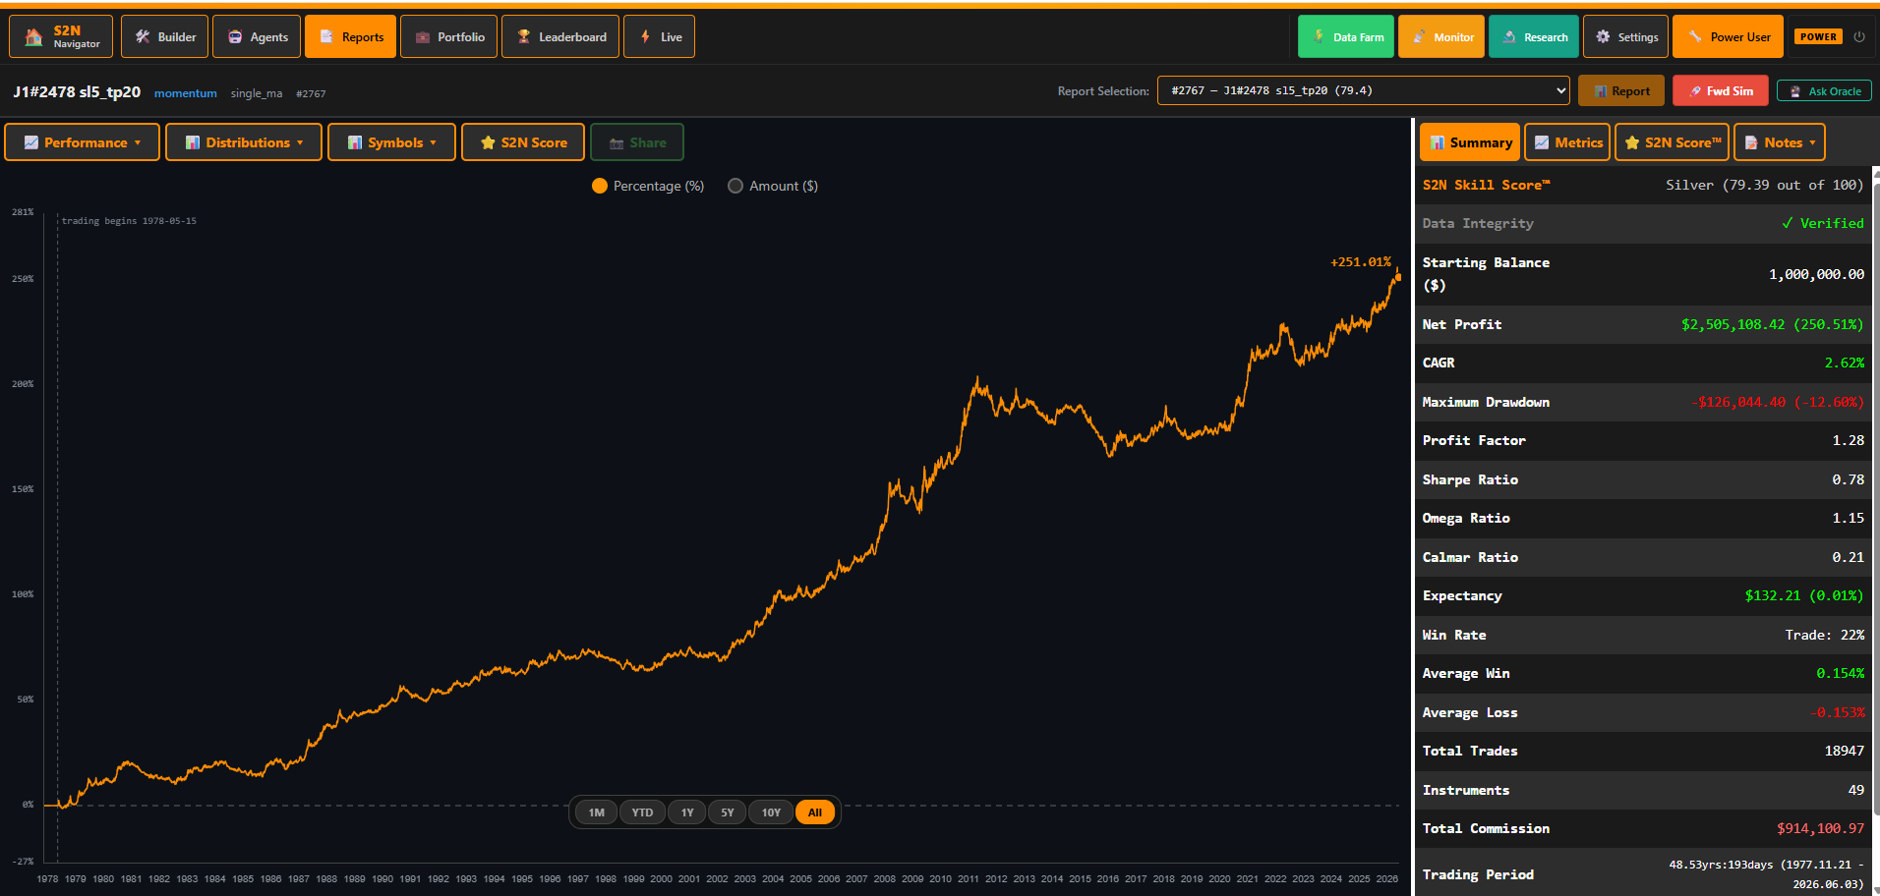
Task: Select the Percentage (%) radio option
Action: [x=648, y=186]
